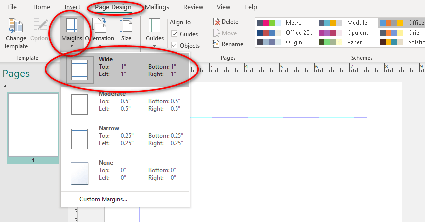Switch to the Insert tab
Image resolution: width=425 pixels, height=222 pixels.
coord(72,7)
